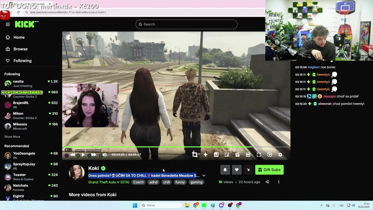
Task: Select the funny tag
Action: [x=180, y=182]
